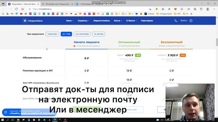Expand the Сервисы menu
The image size is (218, 122).
83,21
